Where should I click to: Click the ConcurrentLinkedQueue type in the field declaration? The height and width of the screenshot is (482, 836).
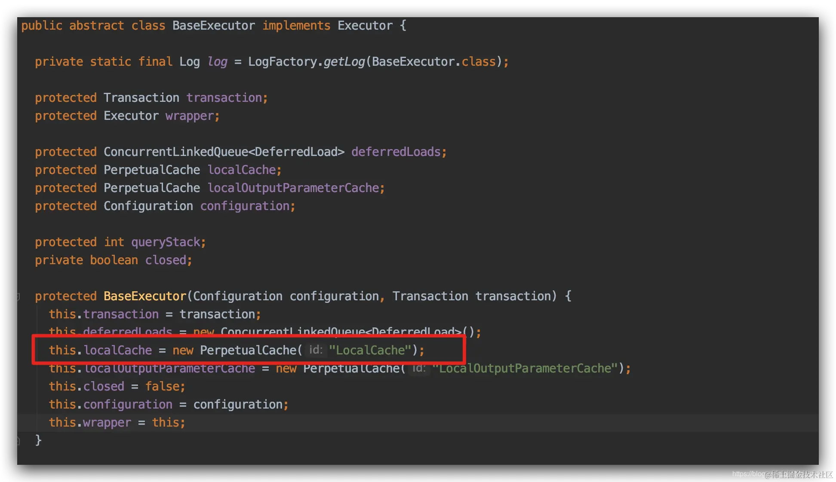[x=175, y=152]
